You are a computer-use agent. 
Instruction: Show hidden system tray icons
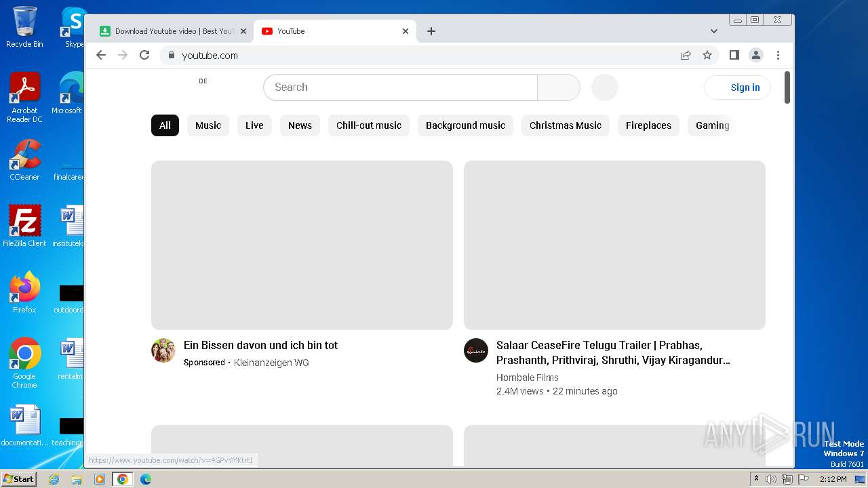tap(756, 479)
